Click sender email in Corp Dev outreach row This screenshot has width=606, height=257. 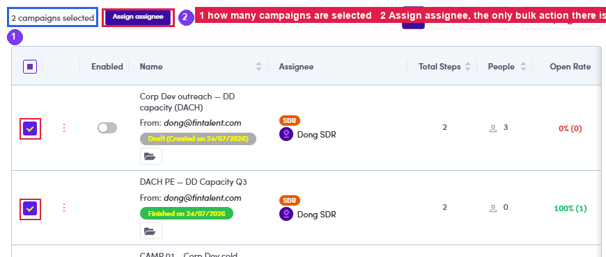coord(203,123)
